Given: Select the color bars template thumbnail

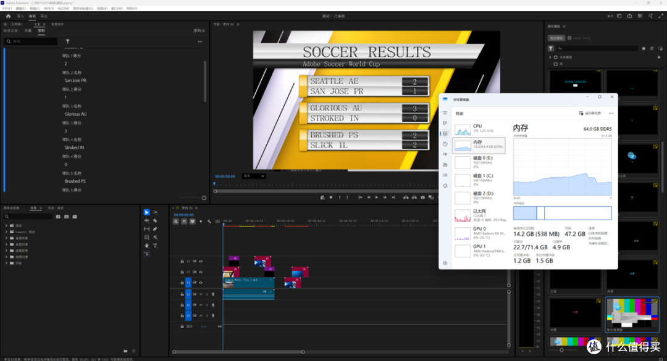Looking at the screenshot, I should coord(632,315).
